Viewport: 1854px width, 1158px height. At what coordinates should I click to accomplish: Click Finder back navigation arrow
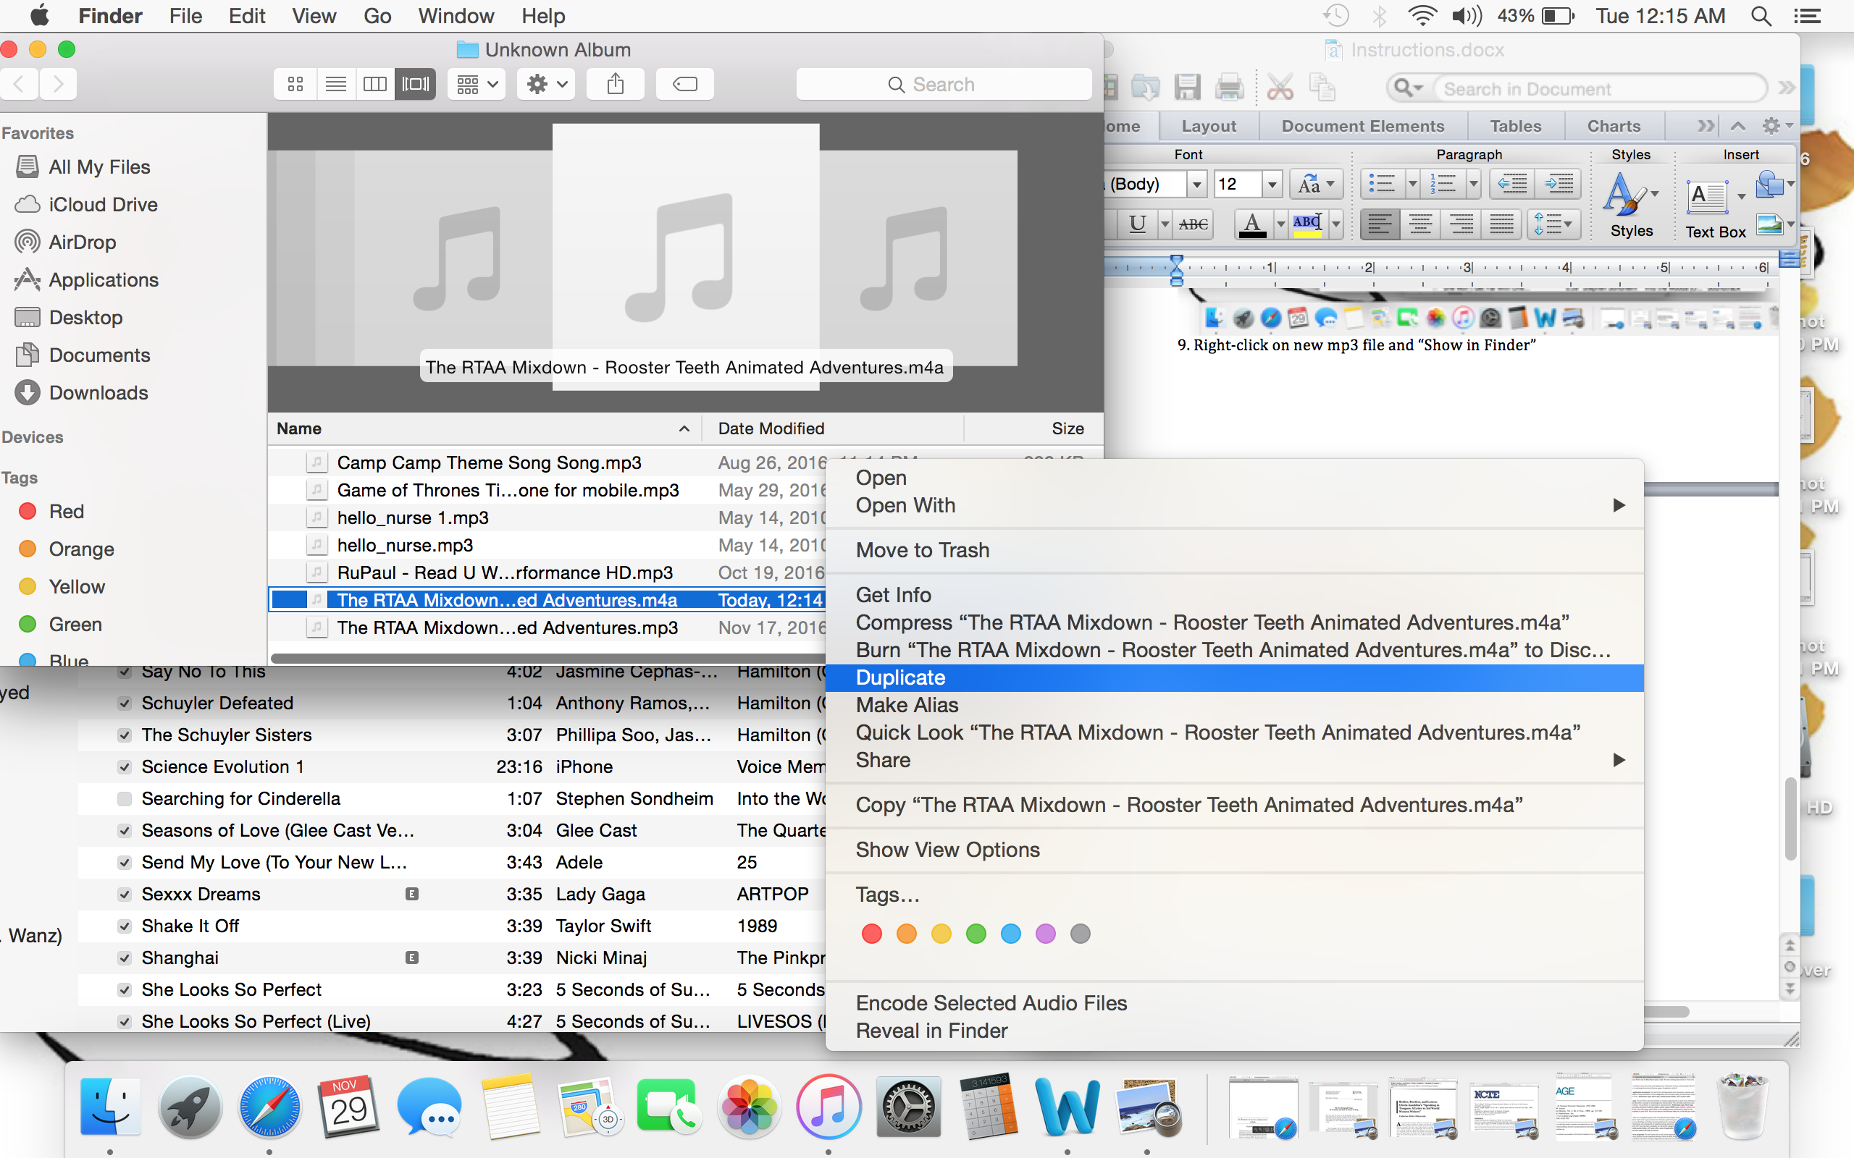[20, 83]
